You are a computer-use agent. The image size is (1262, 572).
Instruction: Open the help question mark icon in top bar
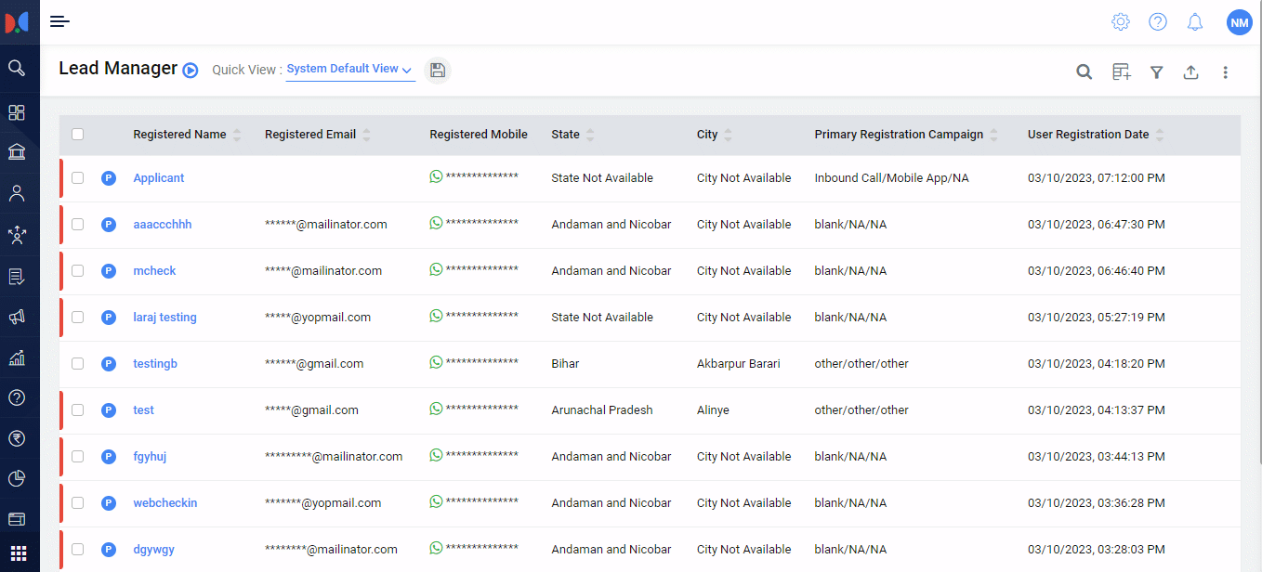[1158, 21]
